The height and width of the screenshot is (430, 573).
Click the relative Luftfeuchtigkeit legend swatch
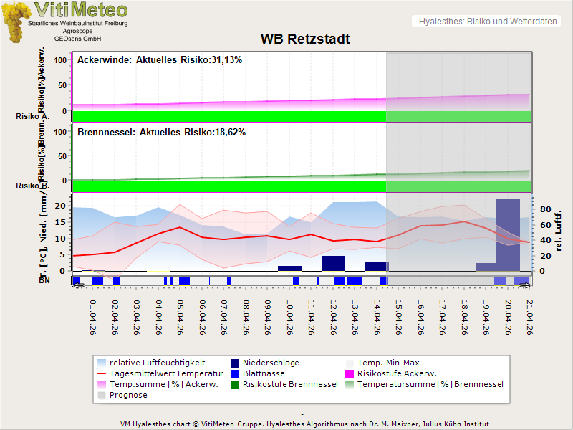tap(103, 363)
